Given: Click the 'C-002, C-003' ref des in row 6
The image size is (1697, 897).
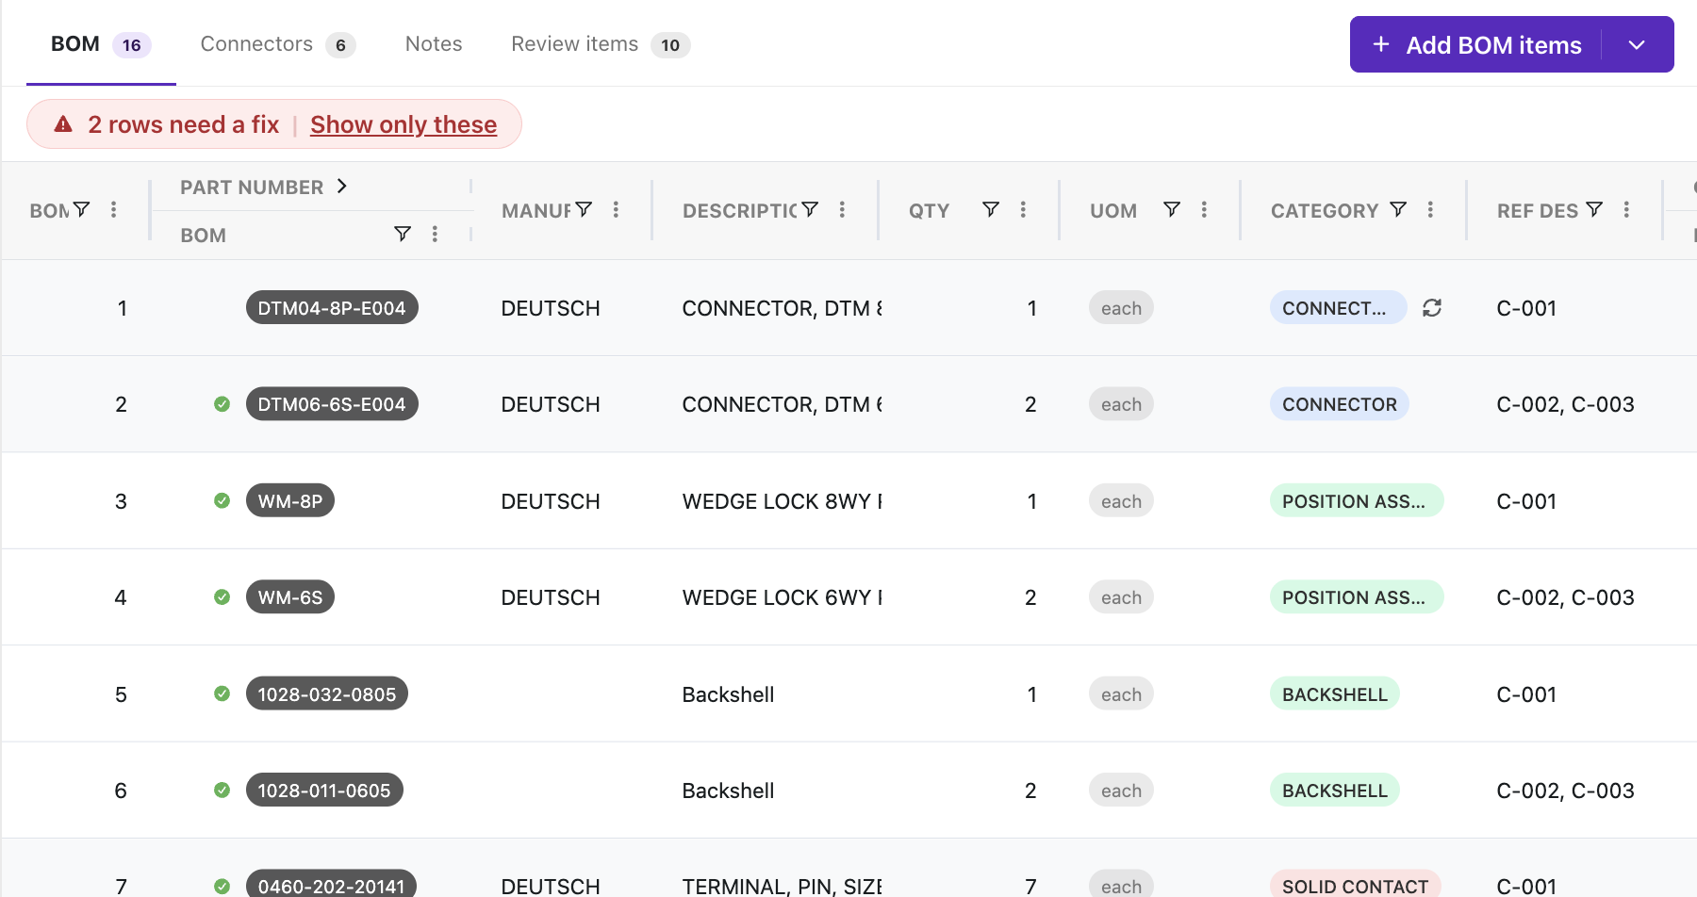Looking at the screenshot, I should click(x=1565, y=791).
